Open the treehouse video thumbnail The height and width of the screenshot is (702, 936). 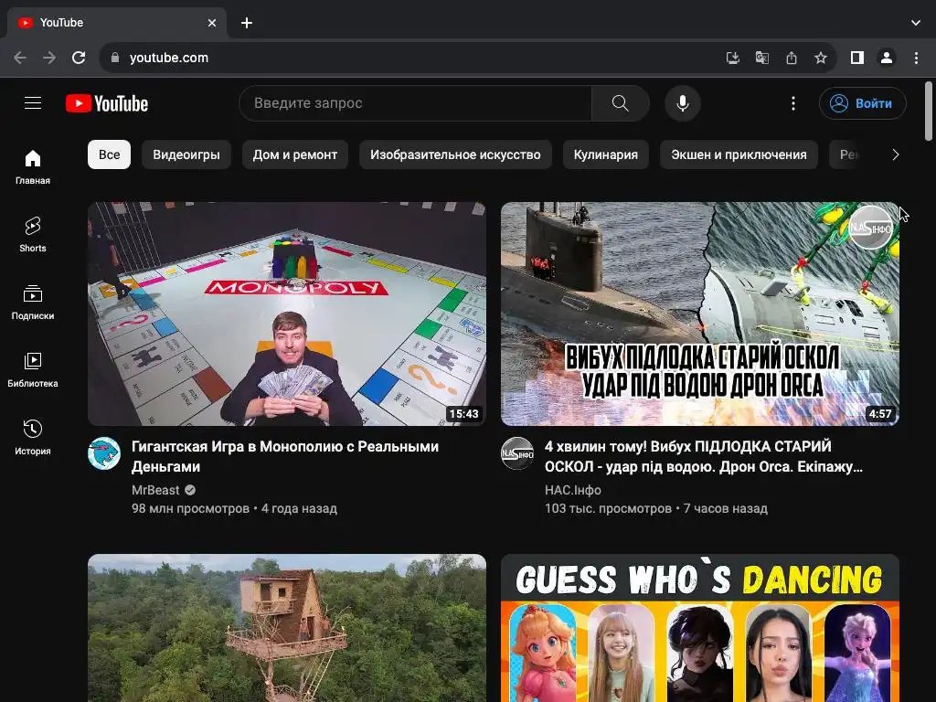click(x=287, y=628)
